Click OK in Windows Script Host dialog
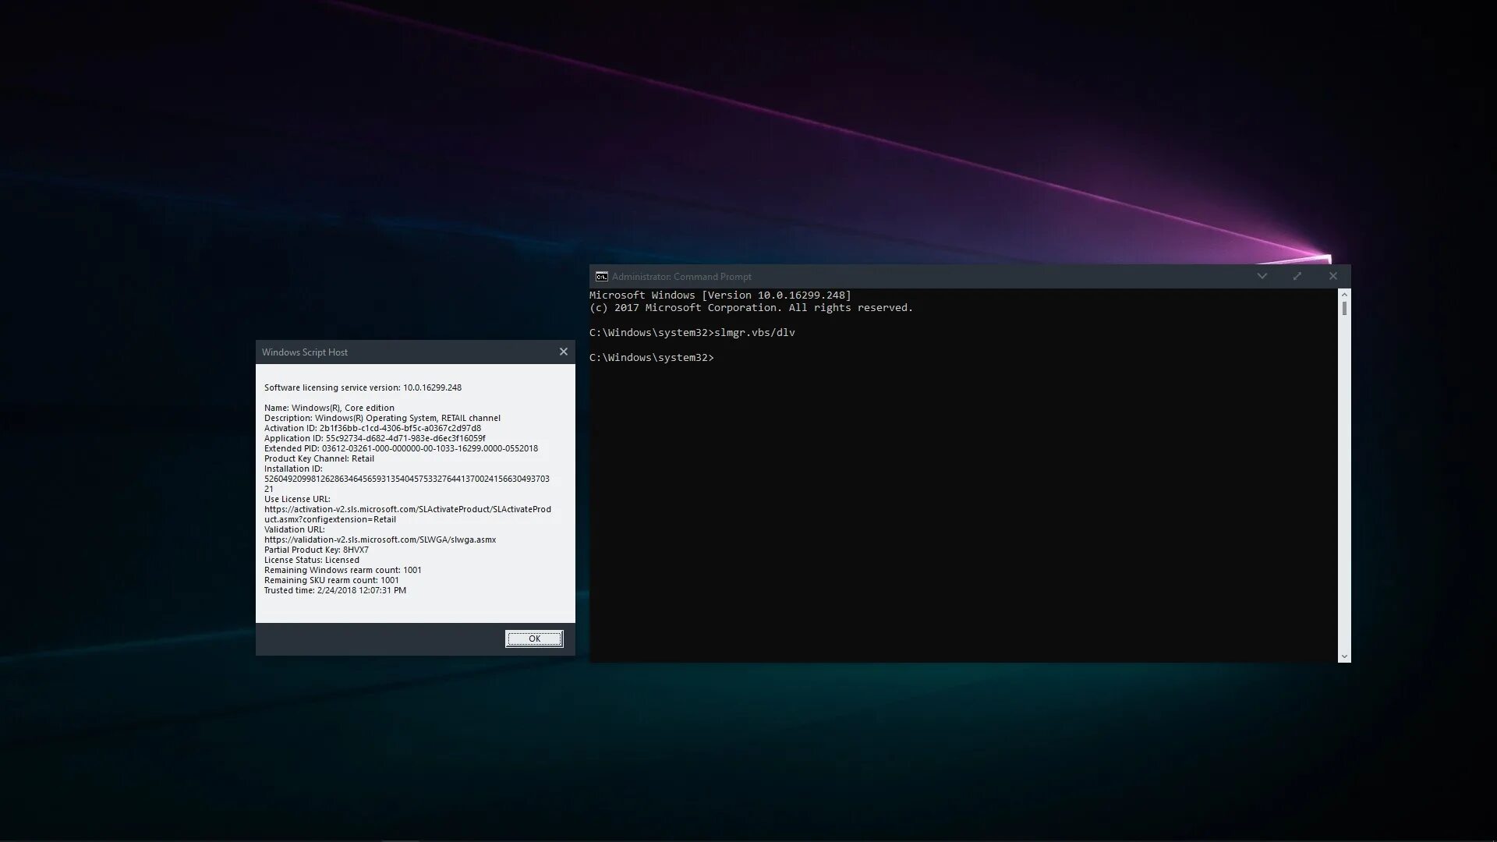Image resolution: width=1497 pixels, height=842 pixels. [x=534, y=639]
